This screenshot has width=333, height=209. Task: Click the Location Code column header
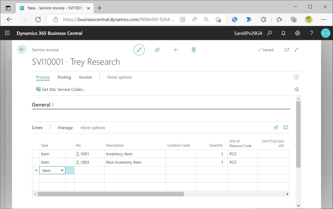pyautogui.click(x=179, y=145)
